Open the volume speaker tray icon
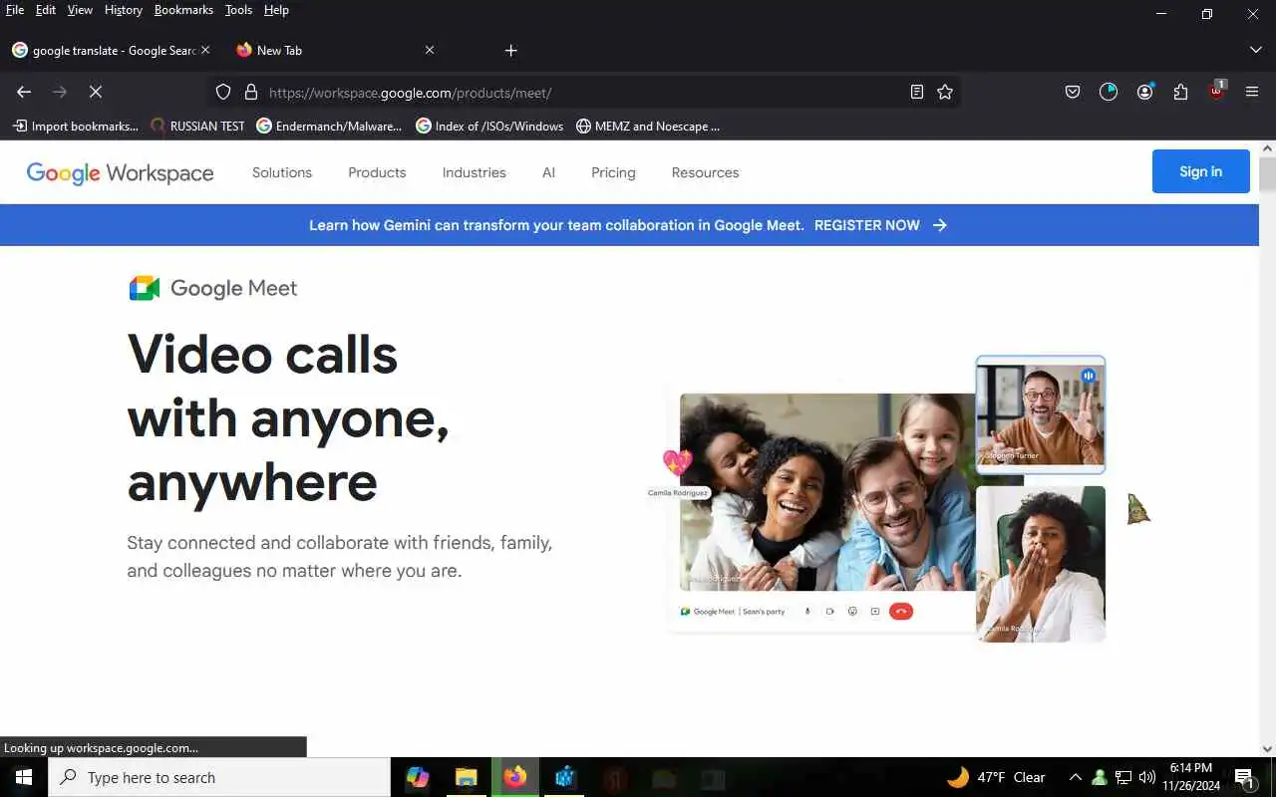The height and width of the screenshot is (797, 1276). (x=1147, y=777)
